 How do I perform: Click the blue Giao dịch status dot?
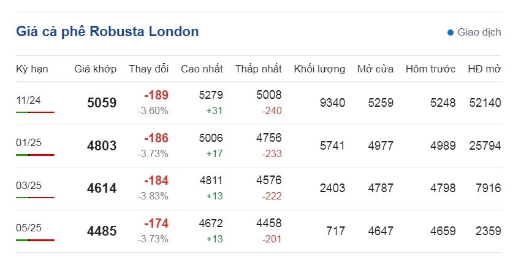click(451, 33)
